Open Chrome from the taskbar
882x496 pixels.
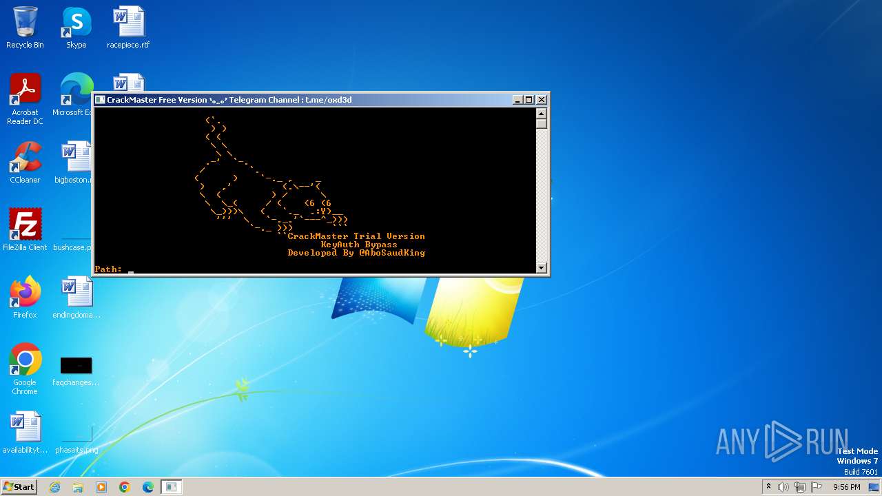tap(125, 487)
